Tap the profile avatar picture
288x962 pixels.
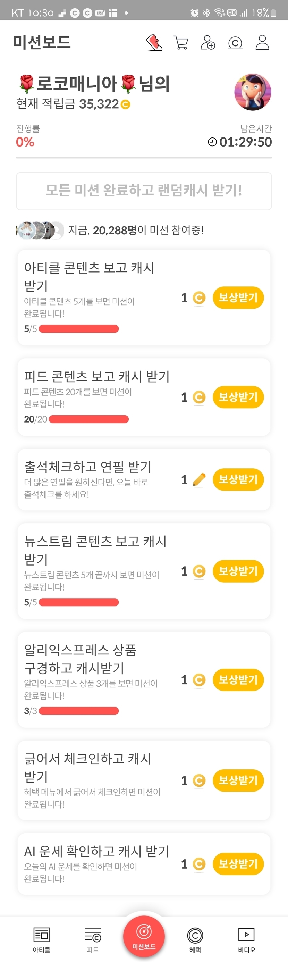[x=253, y=92]
